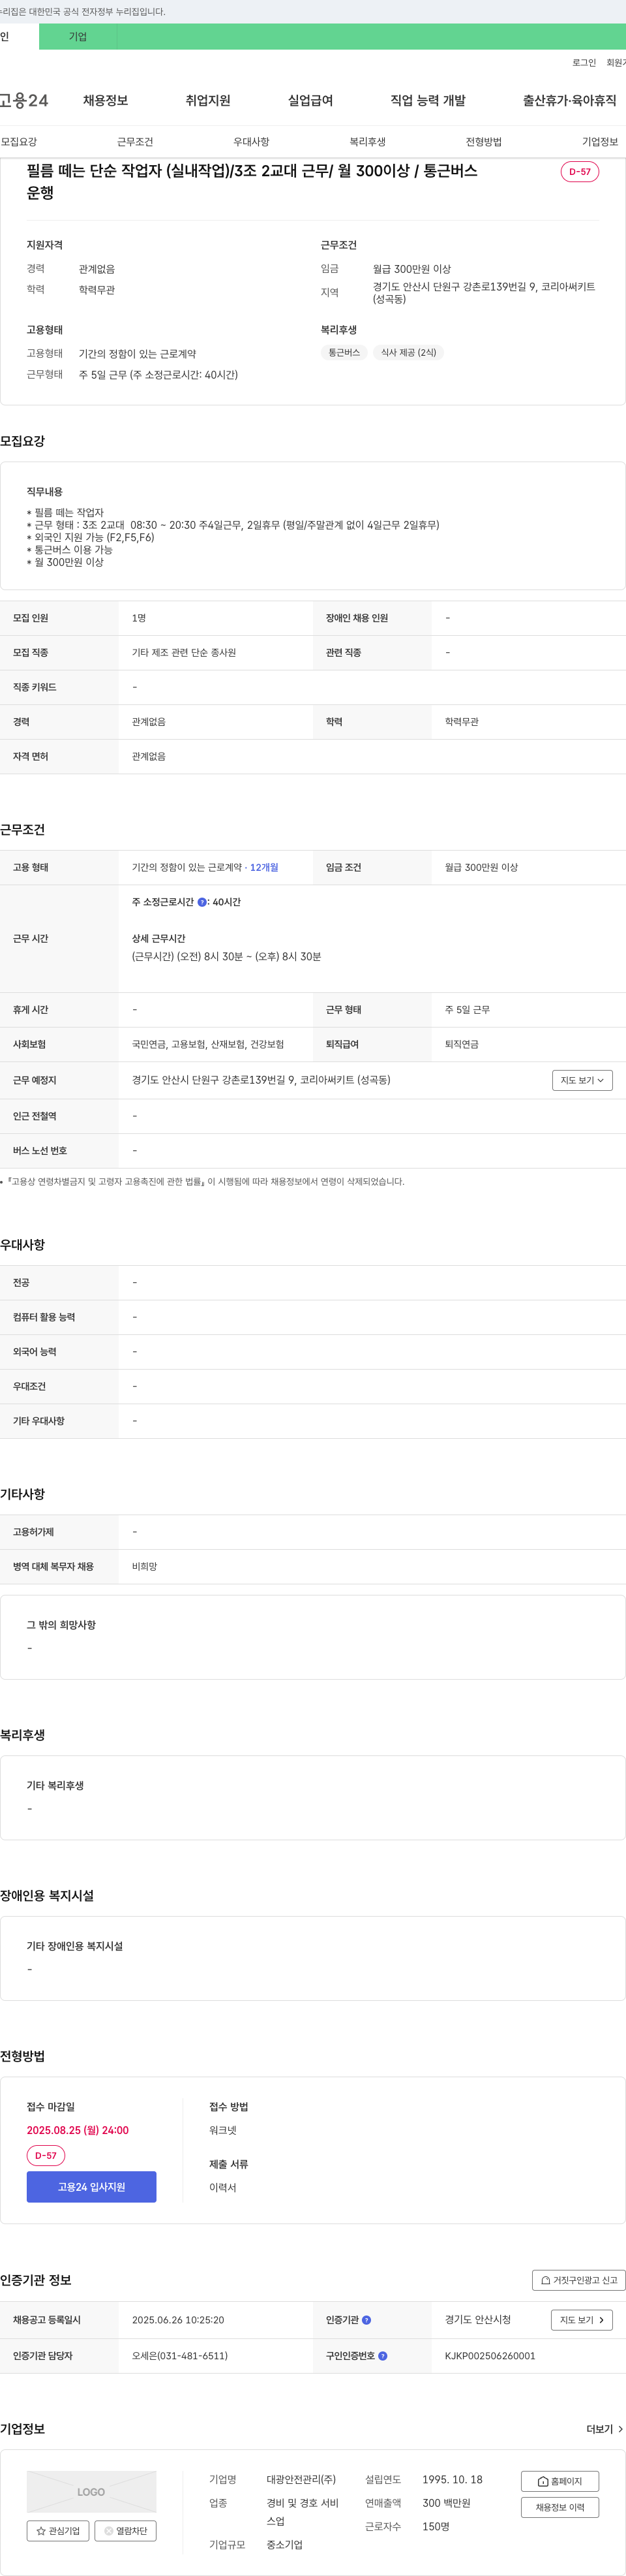Click registration date 2025.06.26 10:25:20
626x2576 pixels.
click(178, 2320)
